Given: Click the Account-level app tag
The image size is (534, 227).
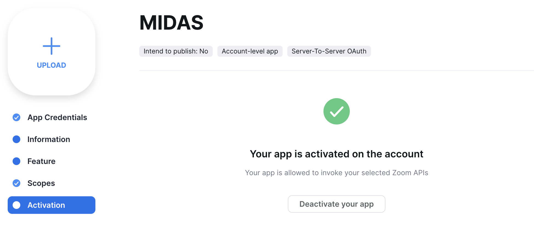Looking at the screenshot, I should [x=250, y=51].
